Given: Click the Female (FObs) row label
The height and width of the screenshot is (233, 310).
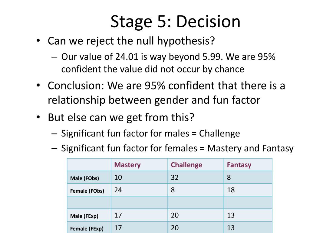Looking at the screenshot, I should pyautogui.click(x=87, y=191).
